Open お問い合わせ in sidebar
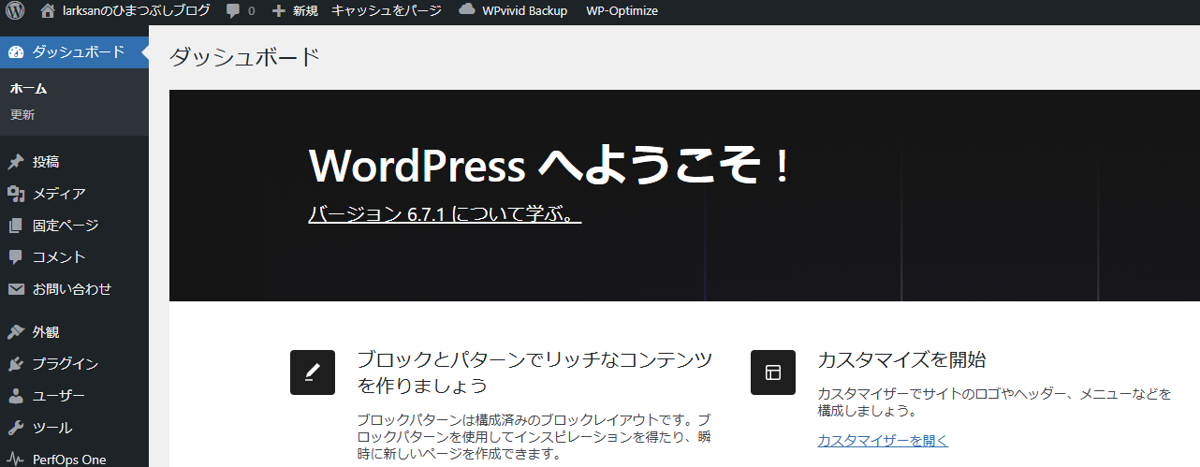1200x467 pixels. [x=72, y=289]
